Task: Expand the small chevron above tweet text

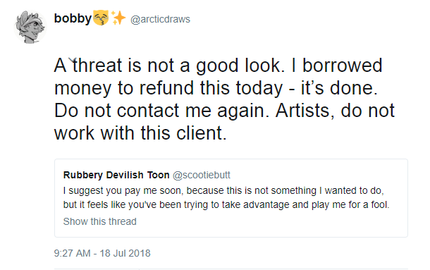Action: click(73, 60)
